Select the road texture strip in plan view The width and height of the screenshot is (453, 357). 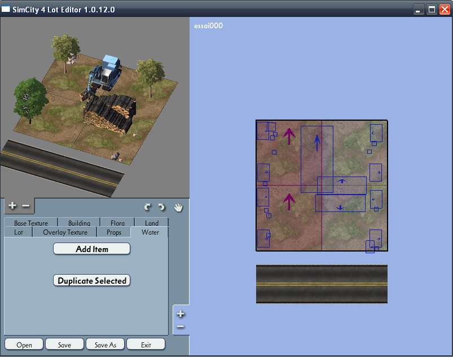(x=322, y=284)
